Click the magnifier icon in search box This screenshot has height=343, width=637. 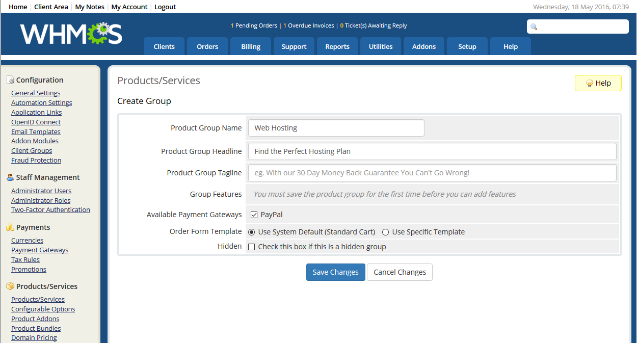click(x=534, y=27)
